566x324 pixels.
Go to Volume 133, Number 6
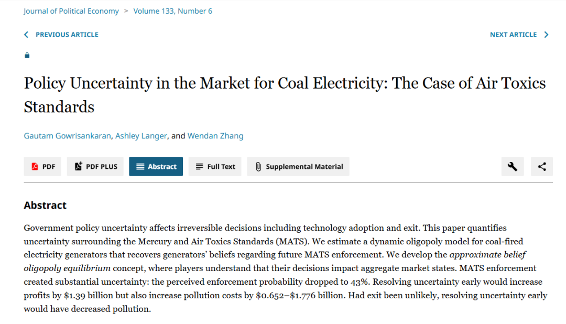[173, 11]
